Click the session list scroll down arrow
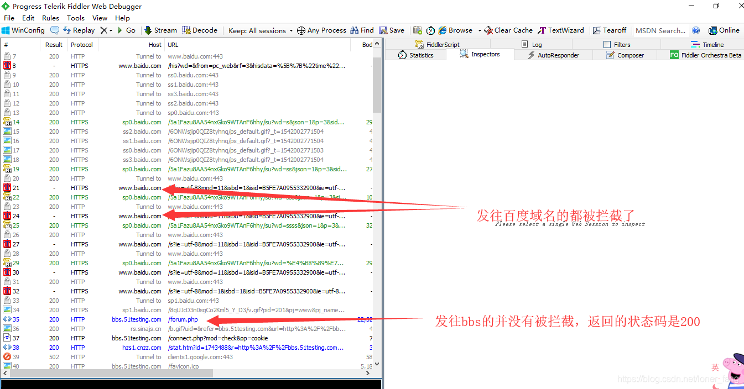This screenshot has width=744, height=389. tap(377, 364)
